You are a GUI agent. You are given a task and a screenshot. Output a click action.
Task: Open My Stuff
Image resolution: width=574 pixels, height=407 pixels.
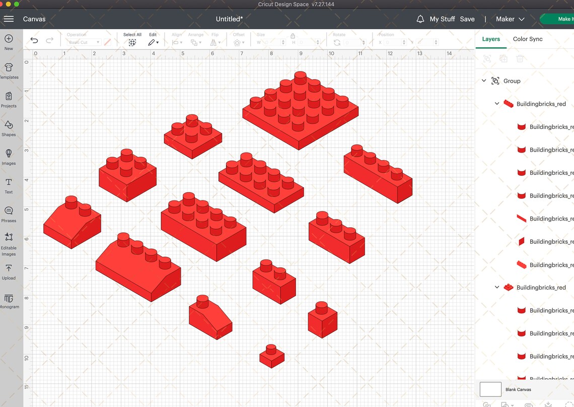[x=442, y=19]
